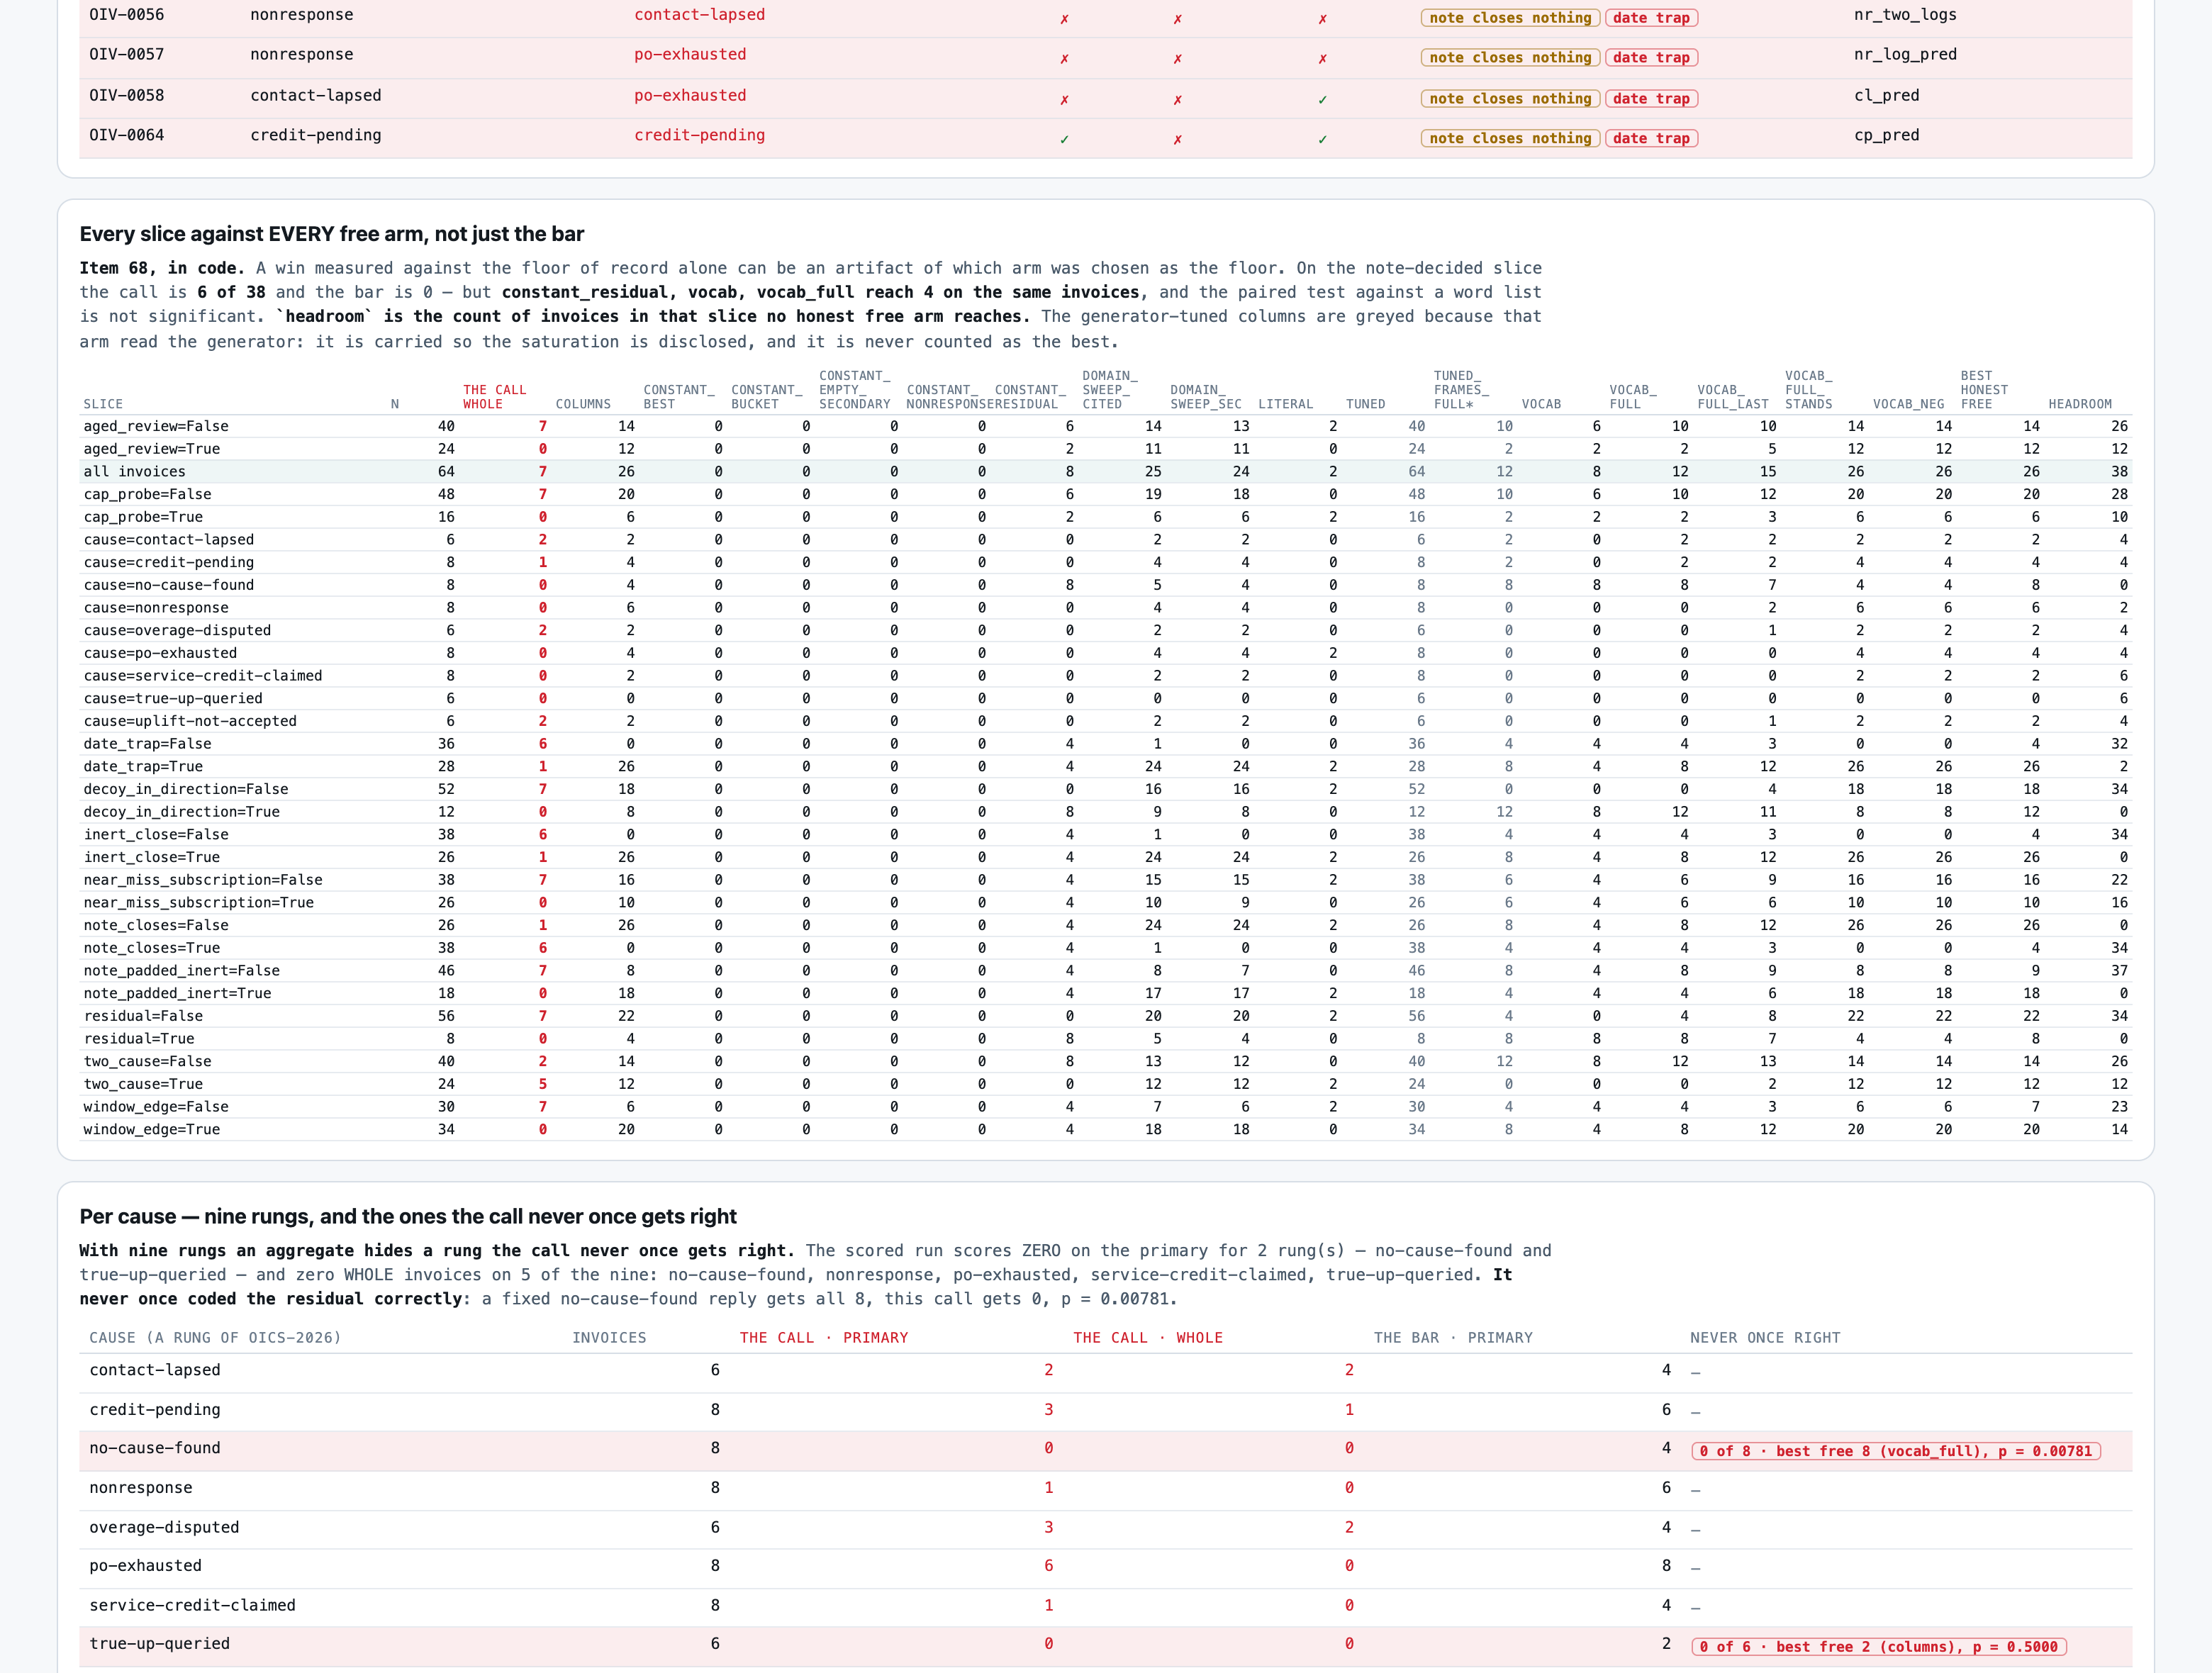Screen dimensions: 2212x1673
Task: Click the TUNED_FRAMES_FULL* column header
Action: [1461, 390]
